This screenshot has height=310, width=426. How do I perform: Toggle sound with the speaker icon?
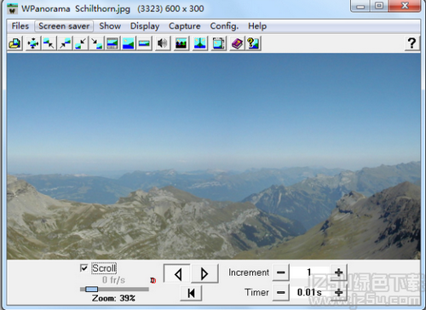(x=163, y=43)
